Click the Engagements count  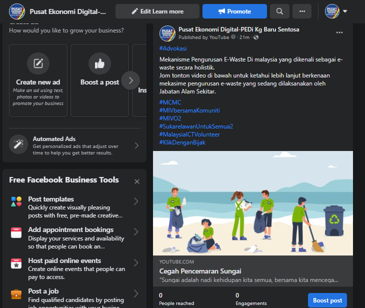(237, 295)
